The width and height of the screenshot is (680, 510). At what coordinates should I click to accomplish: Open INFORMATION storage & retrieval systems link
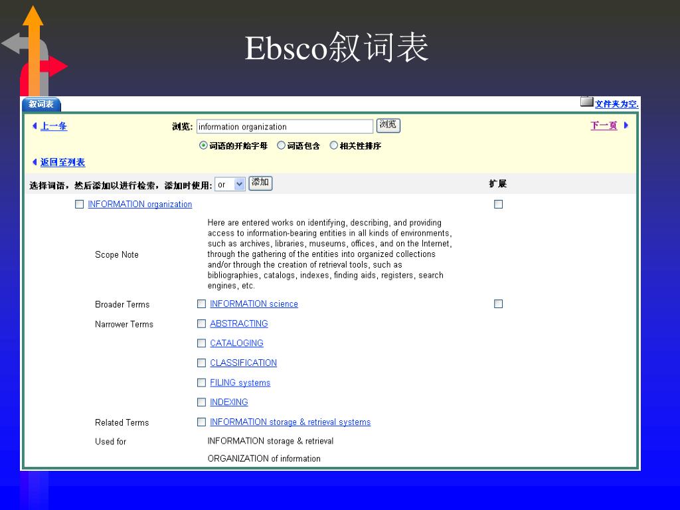(290, 422)
